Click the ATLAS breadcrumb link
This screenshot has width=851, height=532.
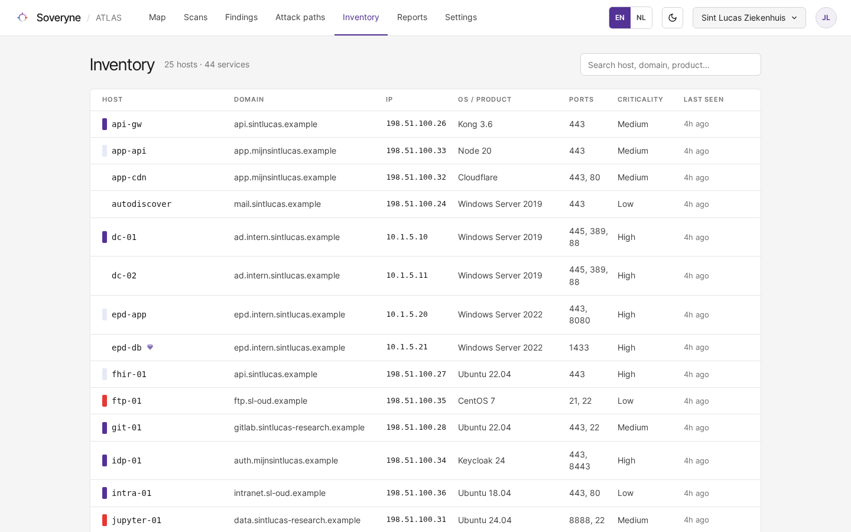tap(109, 18)
